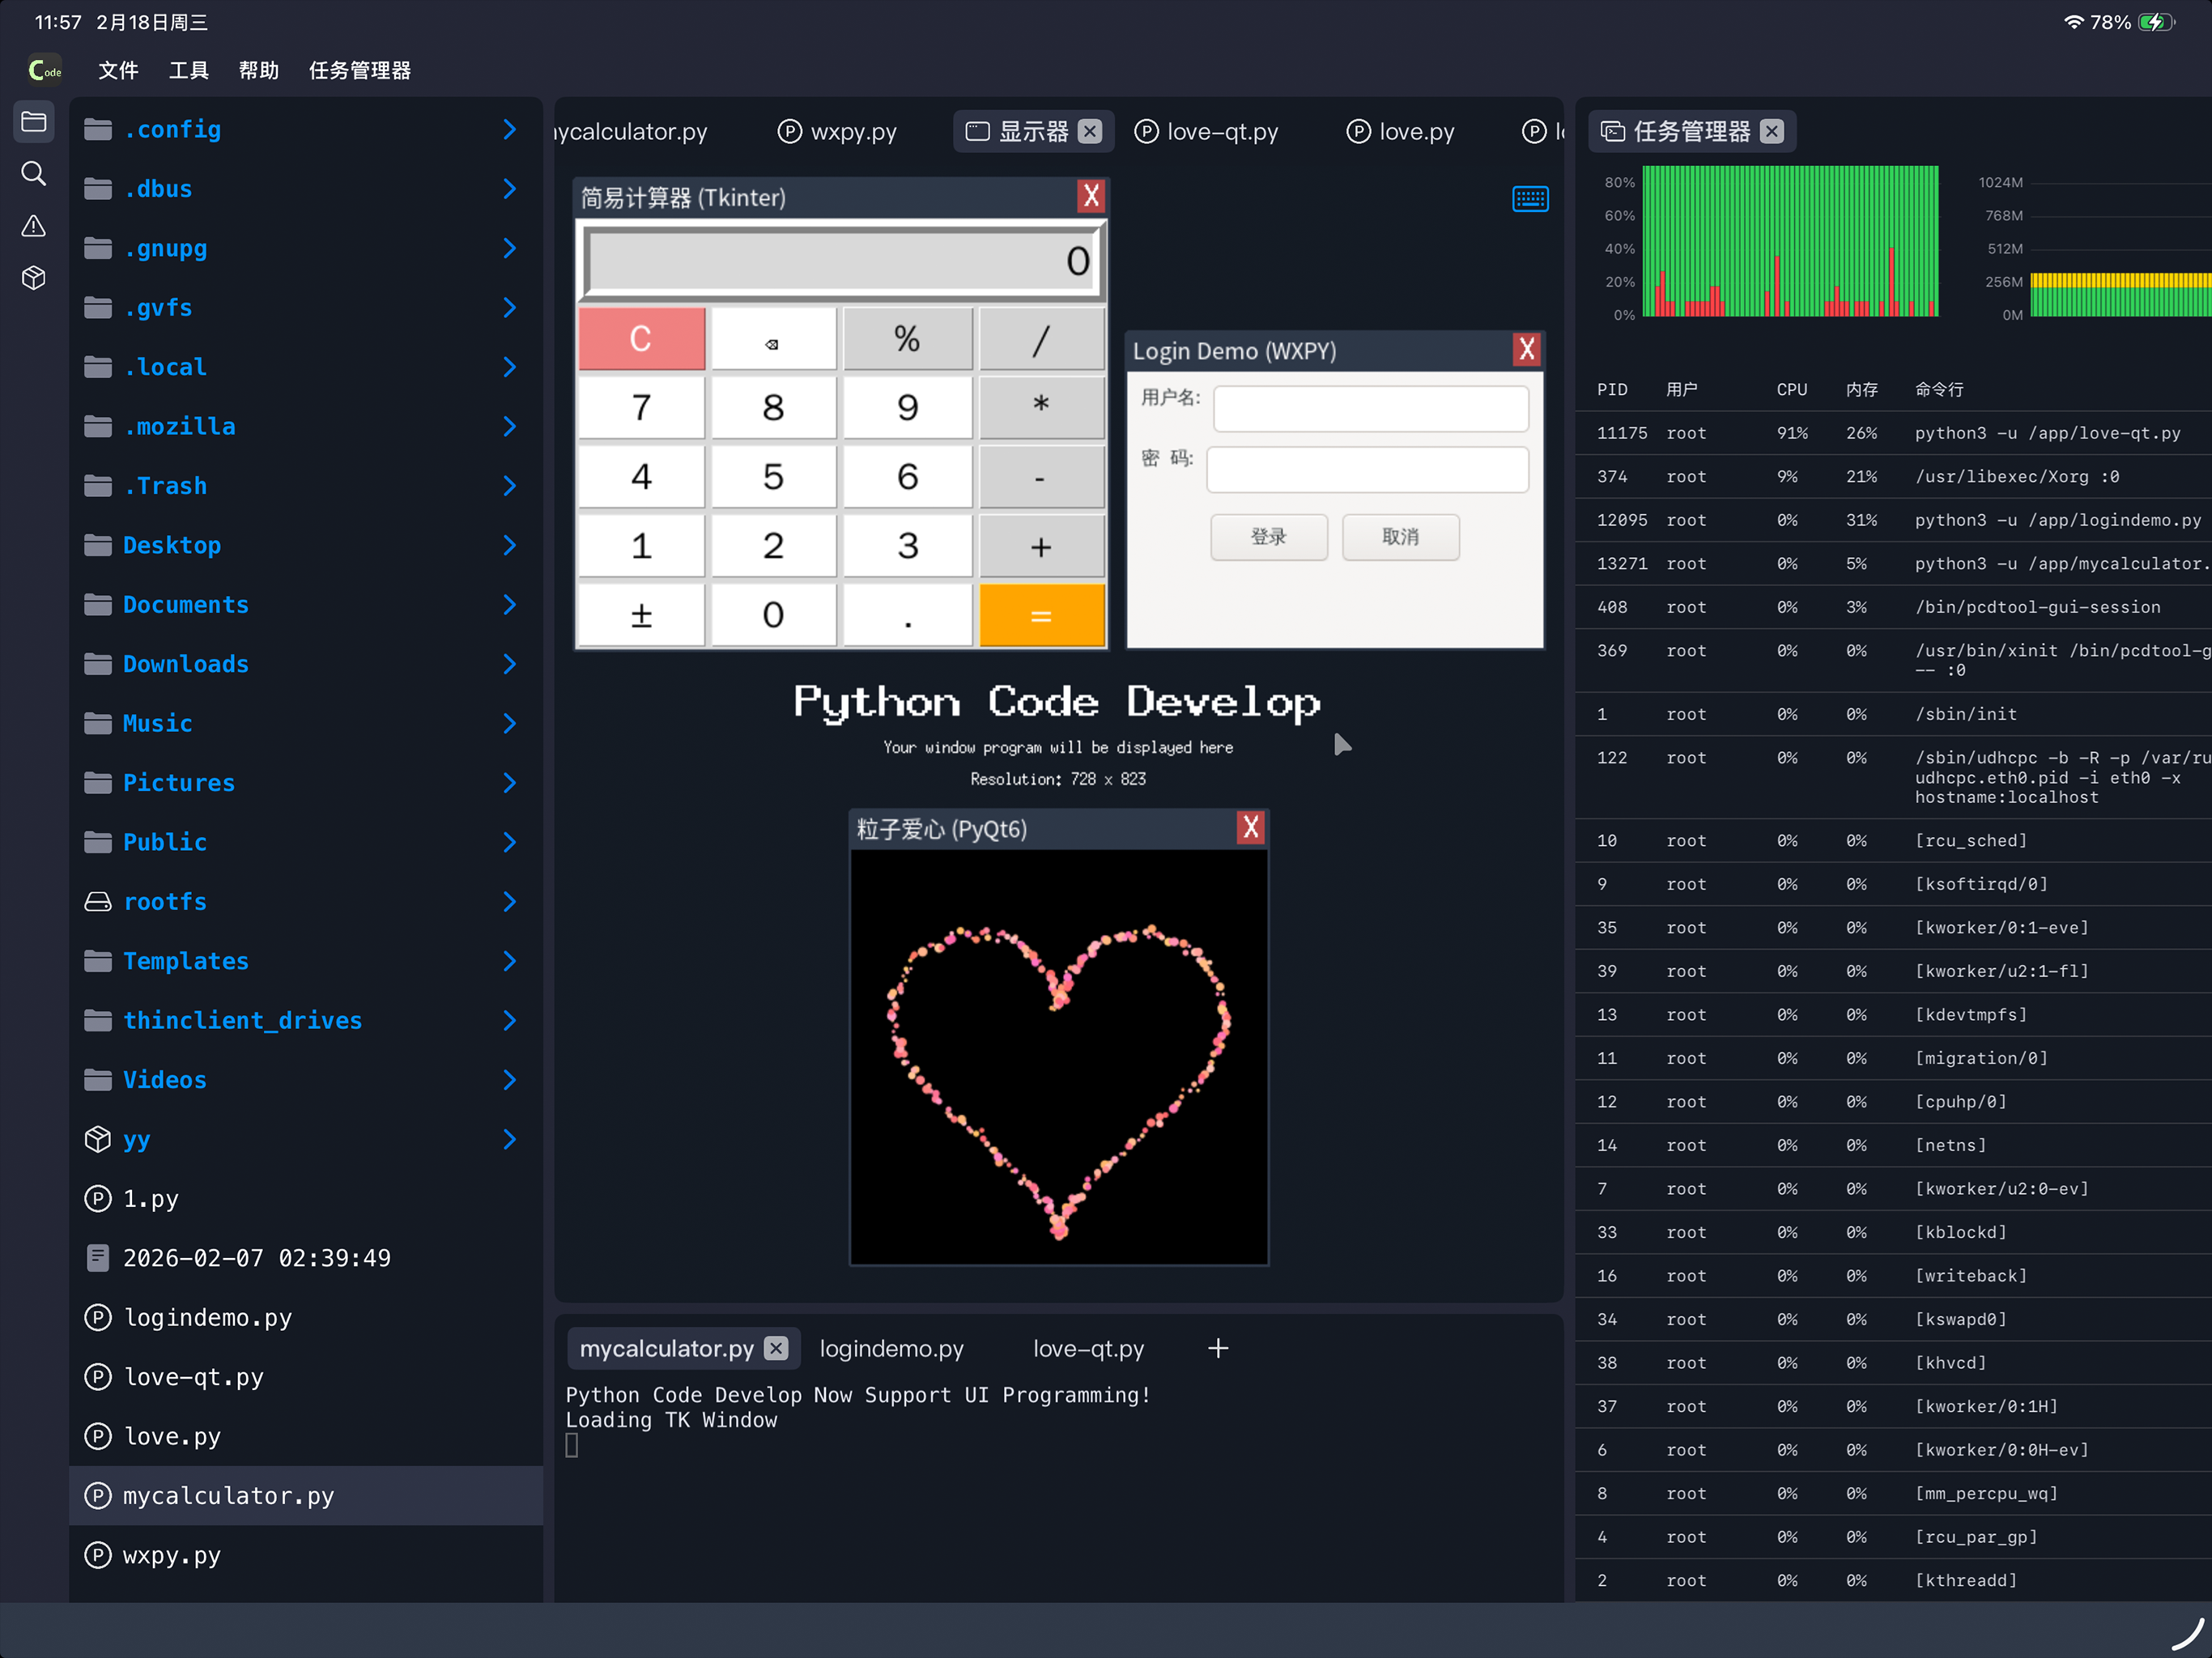This screenshot has width=2212, height=1658.
Task: Expand the .gnupg folder chevron
Action: point(510,248)
